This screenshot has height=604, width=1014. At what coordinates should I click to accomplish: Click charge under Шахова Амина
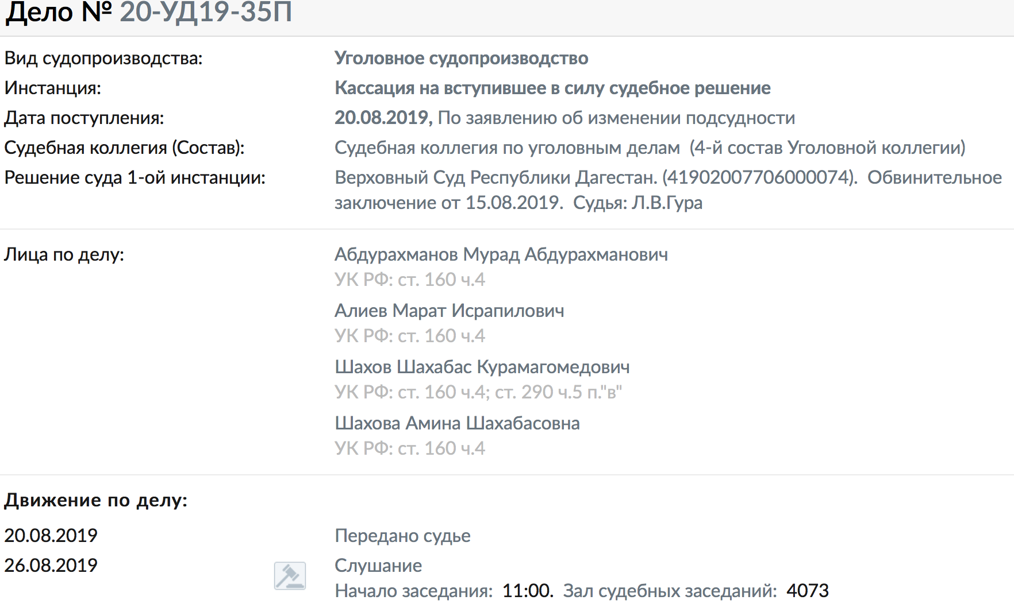[x=410, y=448]
